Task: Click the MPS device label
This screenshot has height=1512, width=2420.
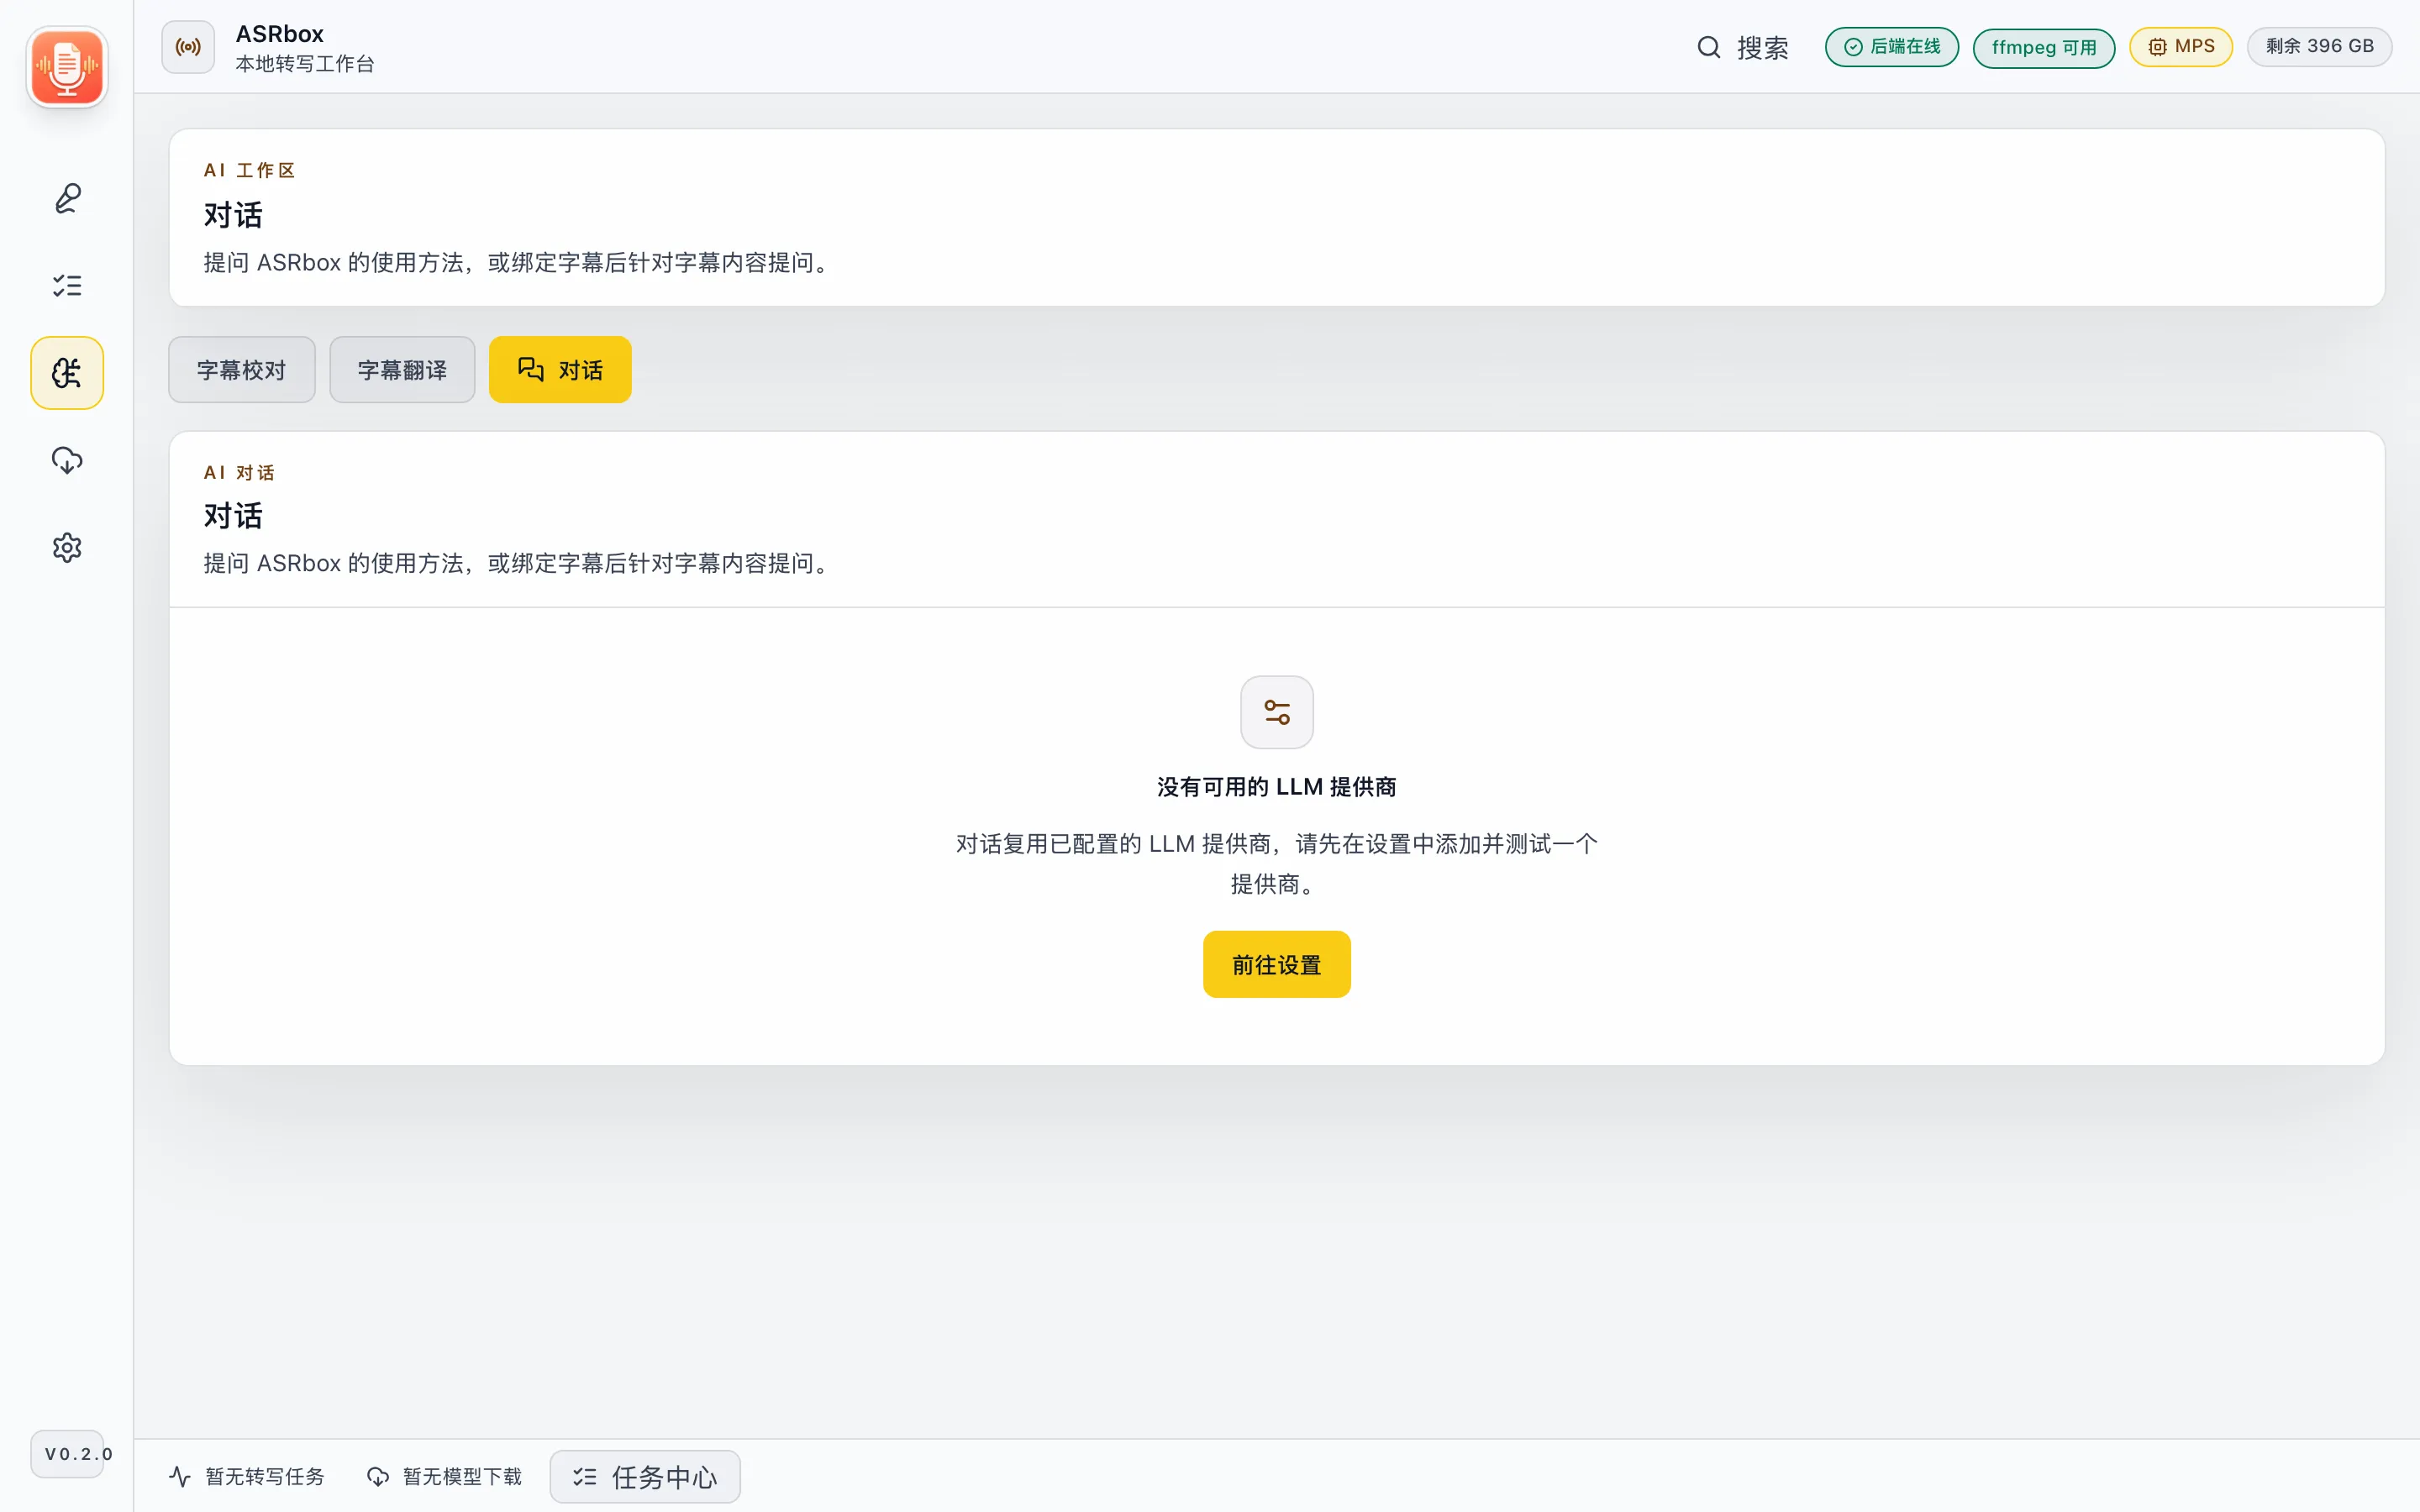Action: [x=2195, y=46]
